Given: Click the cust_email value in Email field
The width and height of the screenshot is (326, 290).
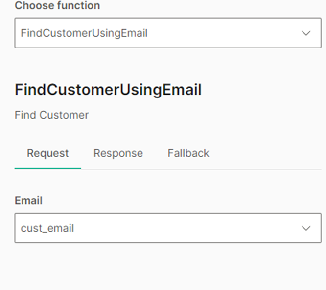Looking at the screenshot, I should [47, 228].
